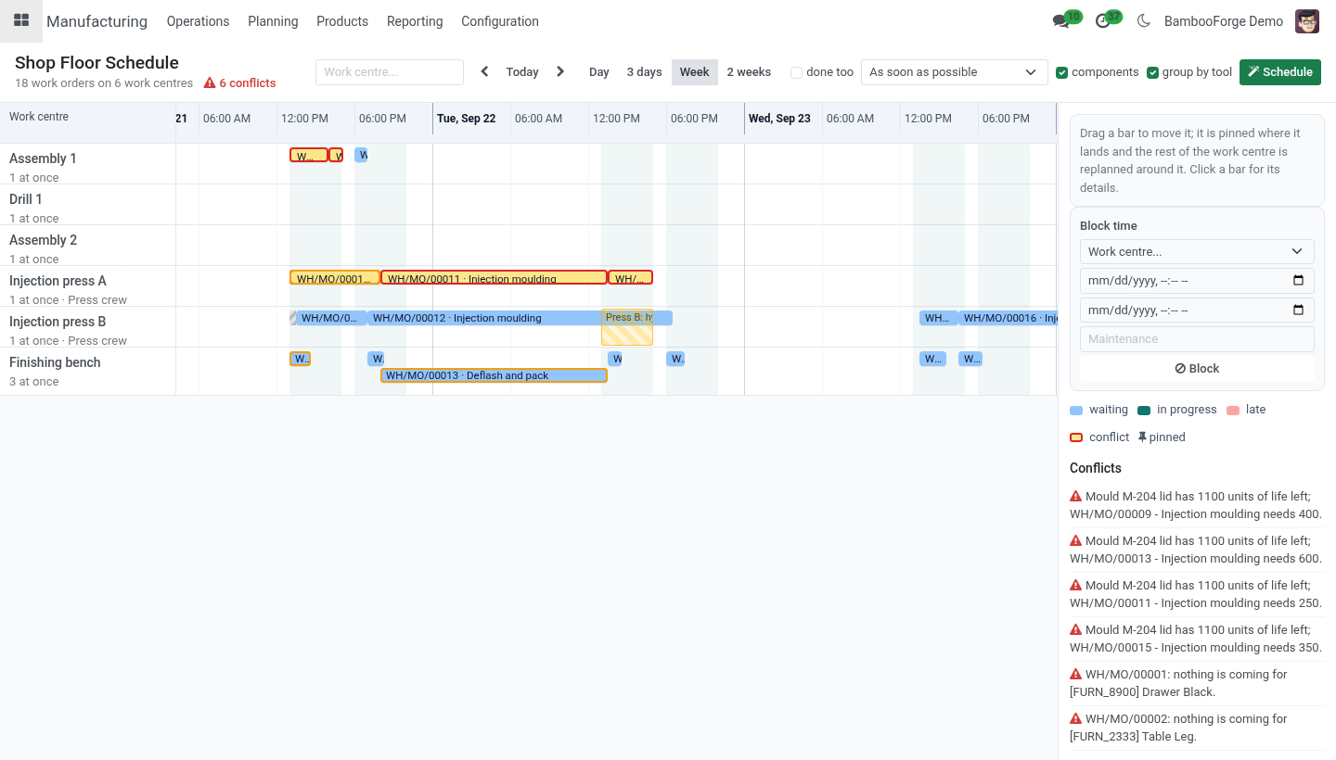Screen dimensions: 1336x760
Task: Open the 'As soon as possible' strategy dropdown
Action: click(x=954, y=72)
